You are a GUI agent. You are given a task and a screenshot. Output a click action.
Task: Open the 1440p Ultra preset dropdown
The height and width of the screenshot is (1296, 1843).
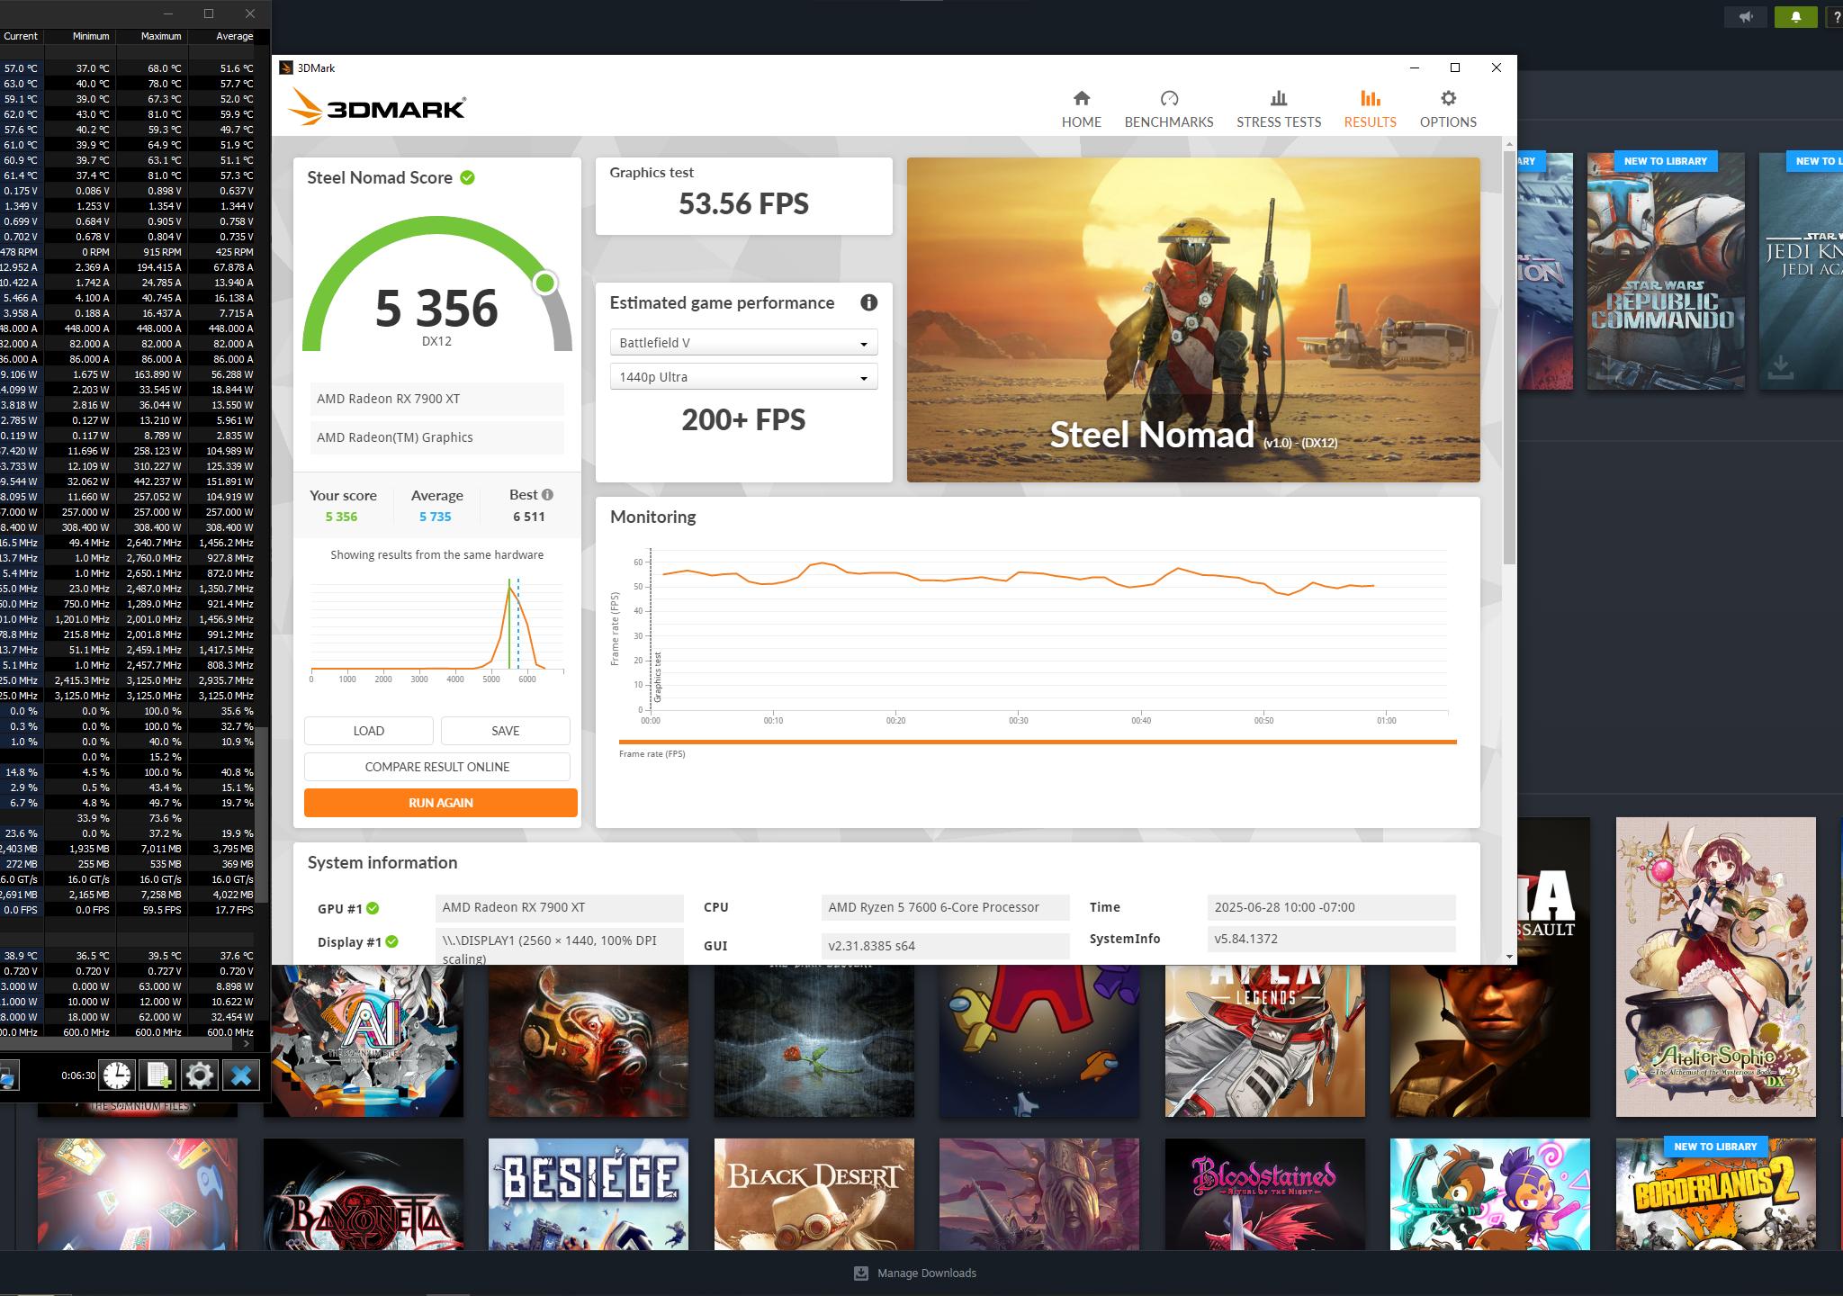743,377
